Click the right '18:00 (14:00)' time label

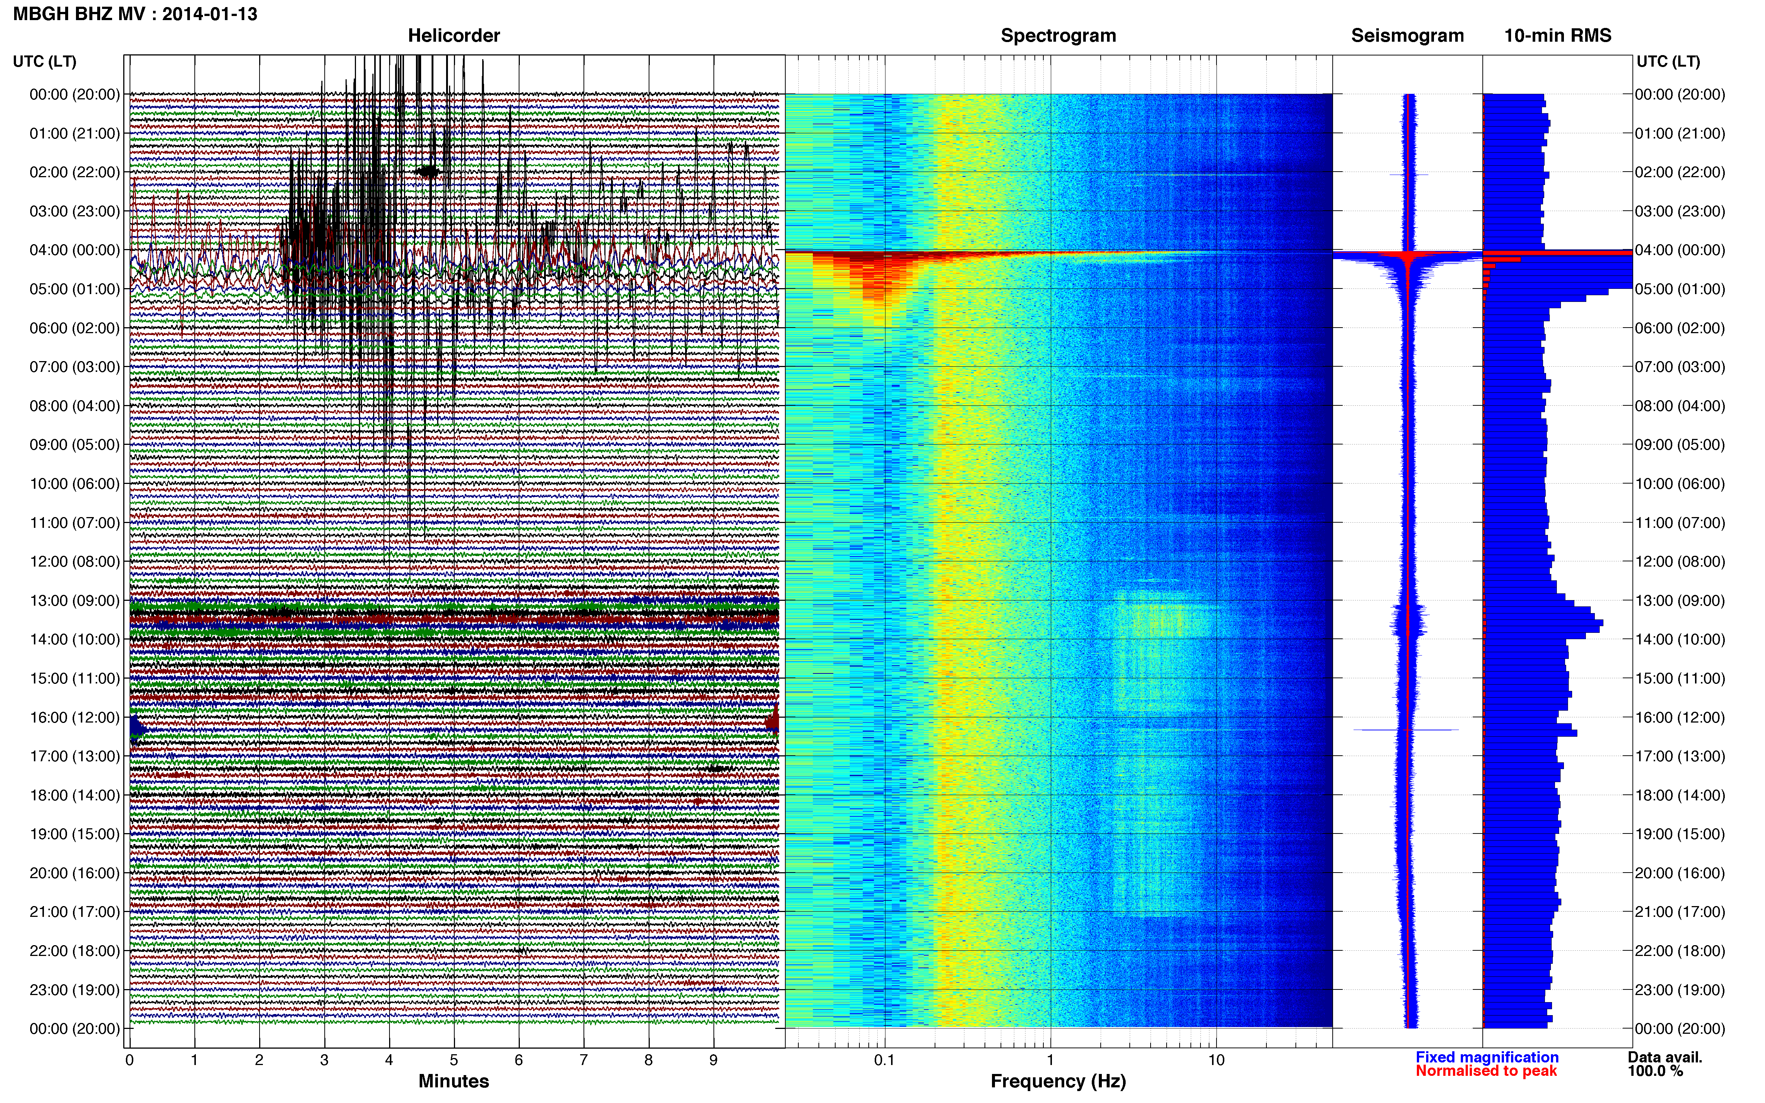(x=1680, y=795)
